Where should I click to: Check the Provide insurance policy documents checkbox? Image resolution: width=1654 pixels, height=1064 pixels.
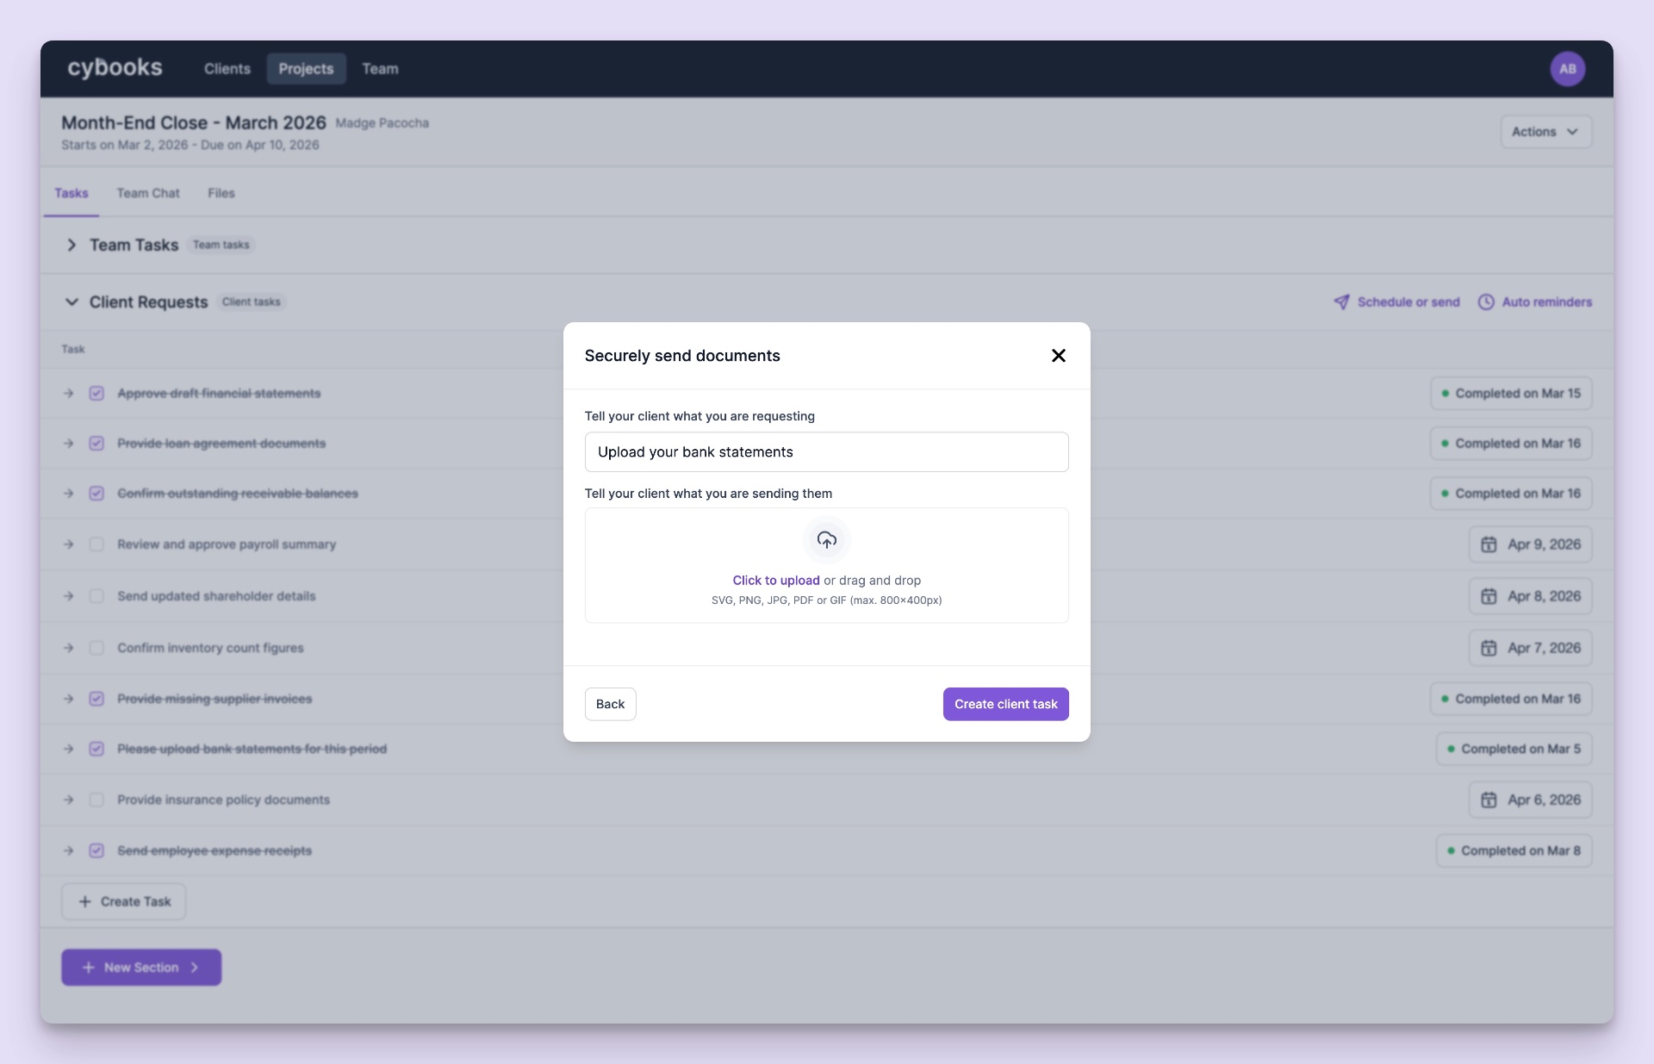click(96, 800)
